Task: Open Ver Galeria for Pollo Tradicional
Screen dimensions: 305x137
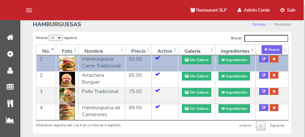Action: (x=197, y=92)
